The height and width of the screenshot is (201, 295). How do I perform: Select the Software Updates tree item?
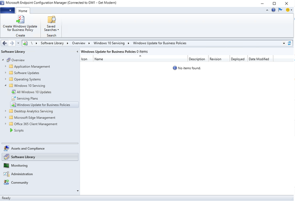click(27, 73)
